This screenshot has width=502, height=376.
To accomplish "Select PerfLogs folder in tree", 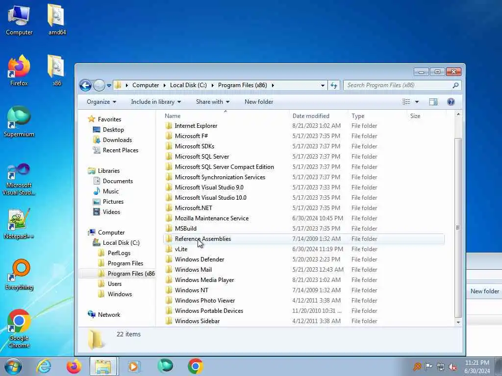I will (119, 253).
